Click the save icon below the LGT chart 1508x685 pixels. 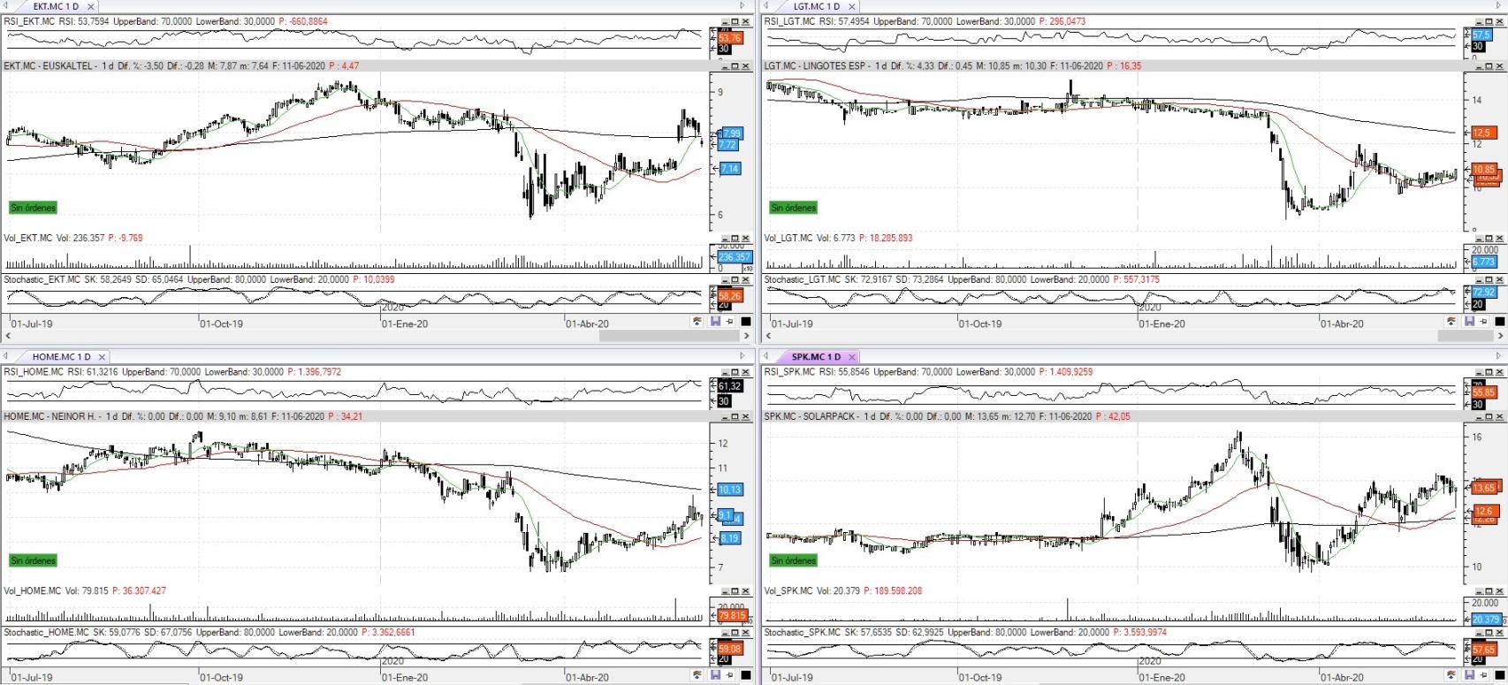click(x=1469, y=322)
